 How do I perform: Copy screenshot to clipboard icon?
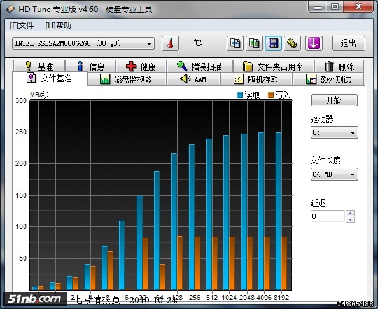pyautogui.click(x=254, y=43)
